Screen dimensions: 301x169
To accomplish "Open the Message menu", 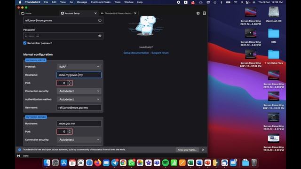I will [82, 2].
